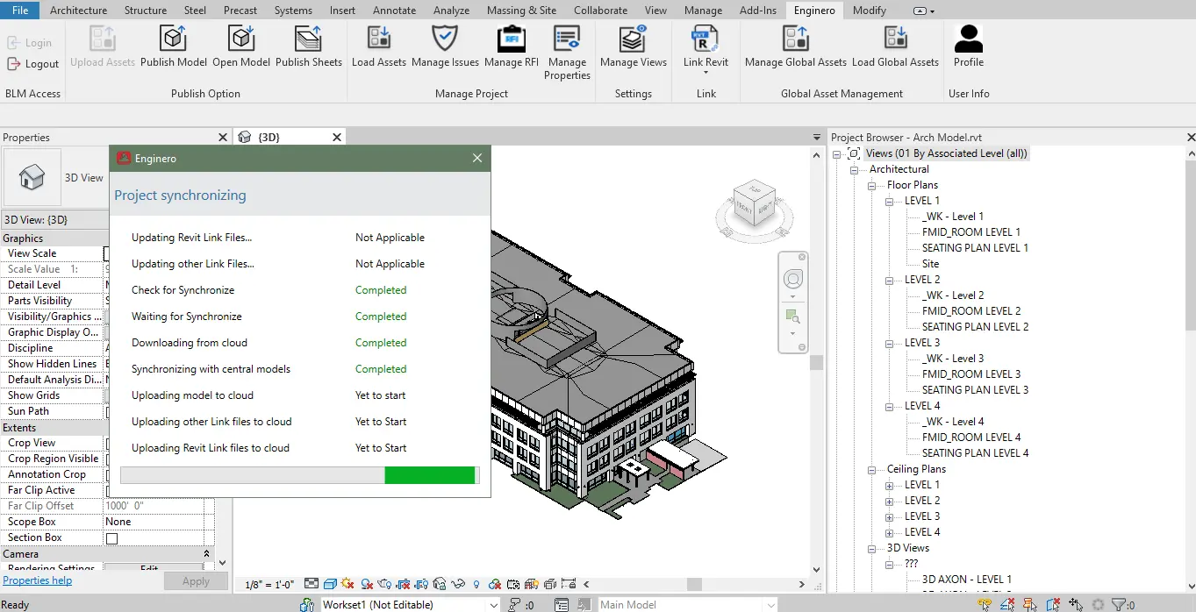Click the 3D view vertical scrollbar thumb

pyautogui.click(x=817, y=362)
